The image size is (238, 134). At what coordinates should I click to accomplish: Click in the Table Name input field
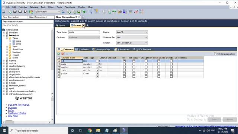point(84,32)
